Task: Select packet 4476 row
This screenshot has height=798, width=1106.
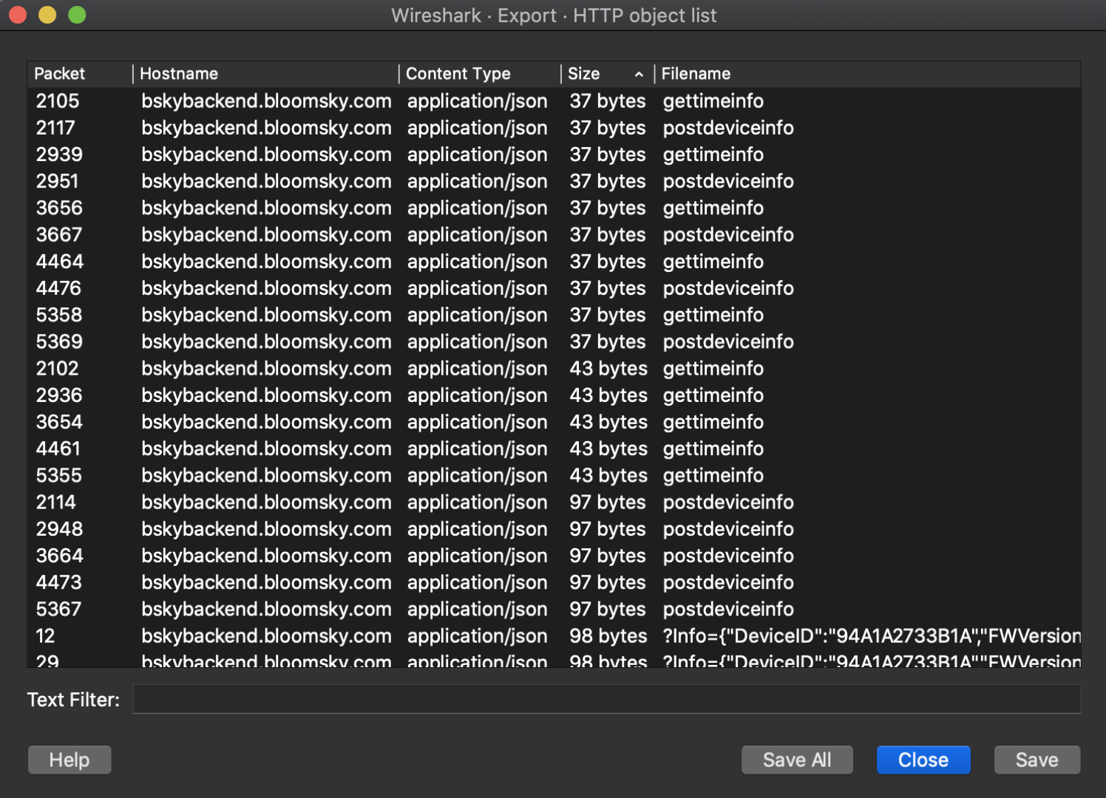Action: coord(554,288)
